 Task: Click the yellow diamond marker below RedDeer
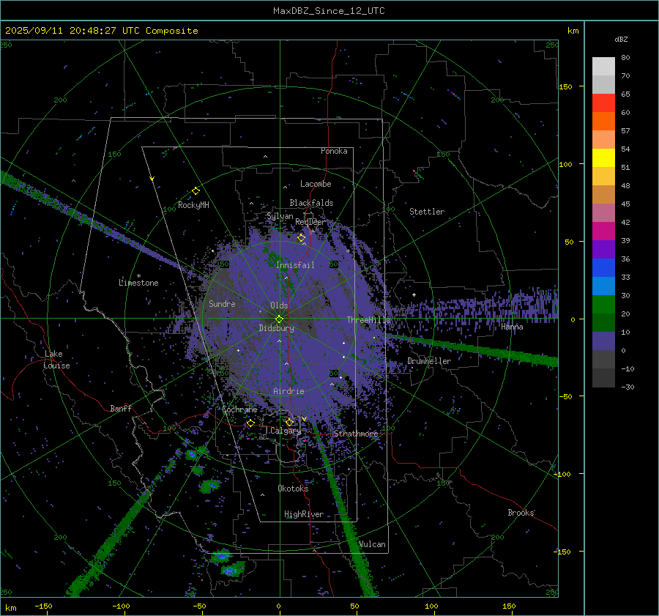[301, 238]
